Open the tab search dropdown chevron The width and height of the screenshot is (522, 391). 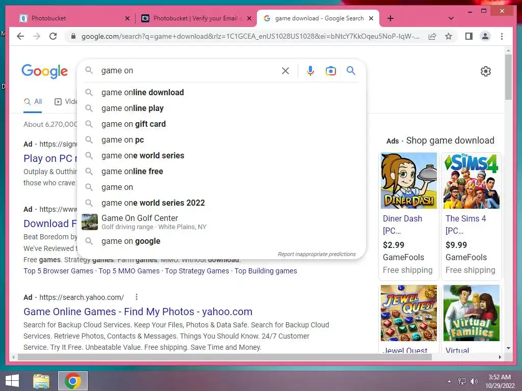[451, 18]
